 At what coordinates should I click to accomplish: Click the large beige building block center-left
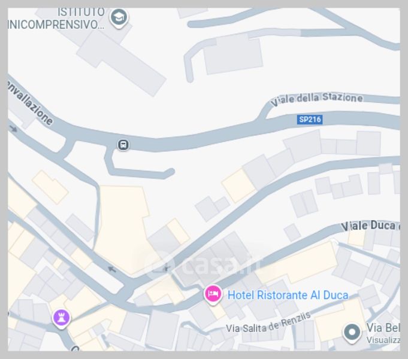120,229
